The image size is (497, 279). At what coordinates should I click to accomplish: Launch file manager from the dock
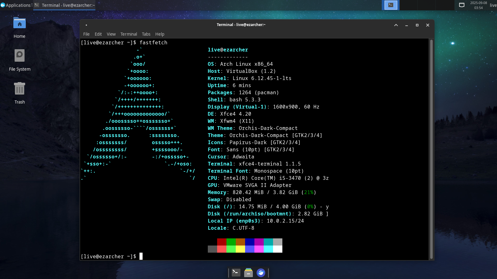pyautogui.click(x=248, y=272)
